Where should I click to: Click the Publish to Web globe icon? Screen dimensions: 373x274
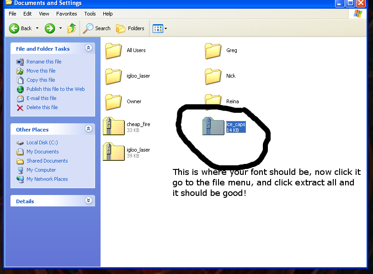pyautogui.click(x=20, y=90)
